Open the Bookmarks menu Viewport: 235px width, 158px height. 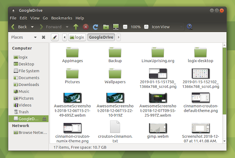tap(62, 18)
